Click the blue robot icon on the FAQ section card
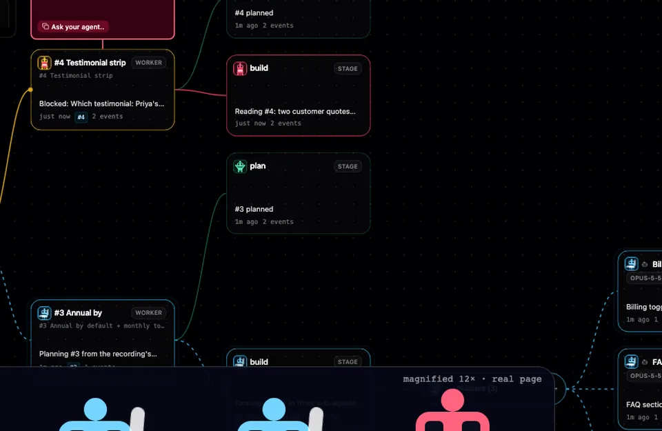662x431 pixels. [631, 362]
